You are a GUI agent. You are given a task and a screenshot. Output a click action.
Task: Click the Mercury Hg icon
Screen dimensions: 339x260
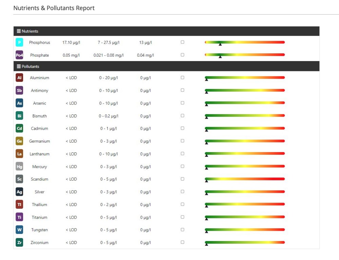coord(19,166)
